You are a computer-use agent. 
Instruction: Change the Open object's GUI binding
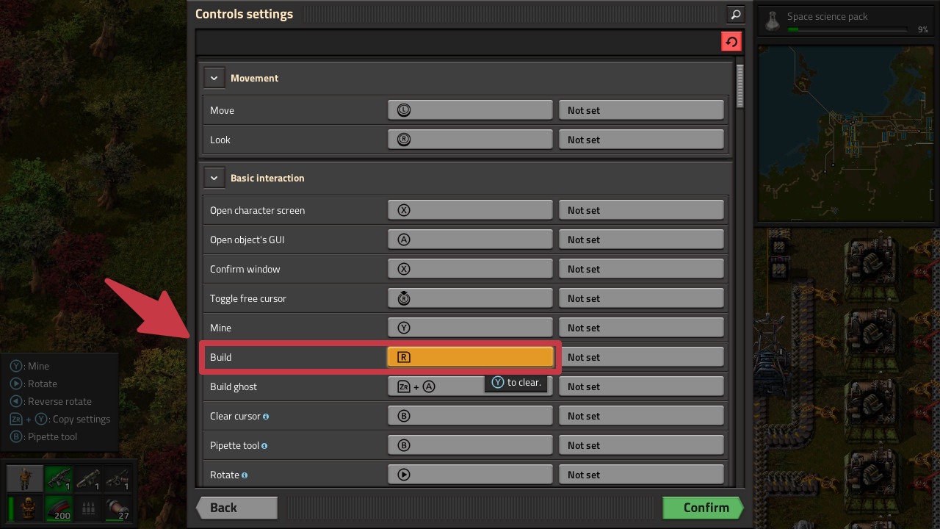(x=470, y=240)
